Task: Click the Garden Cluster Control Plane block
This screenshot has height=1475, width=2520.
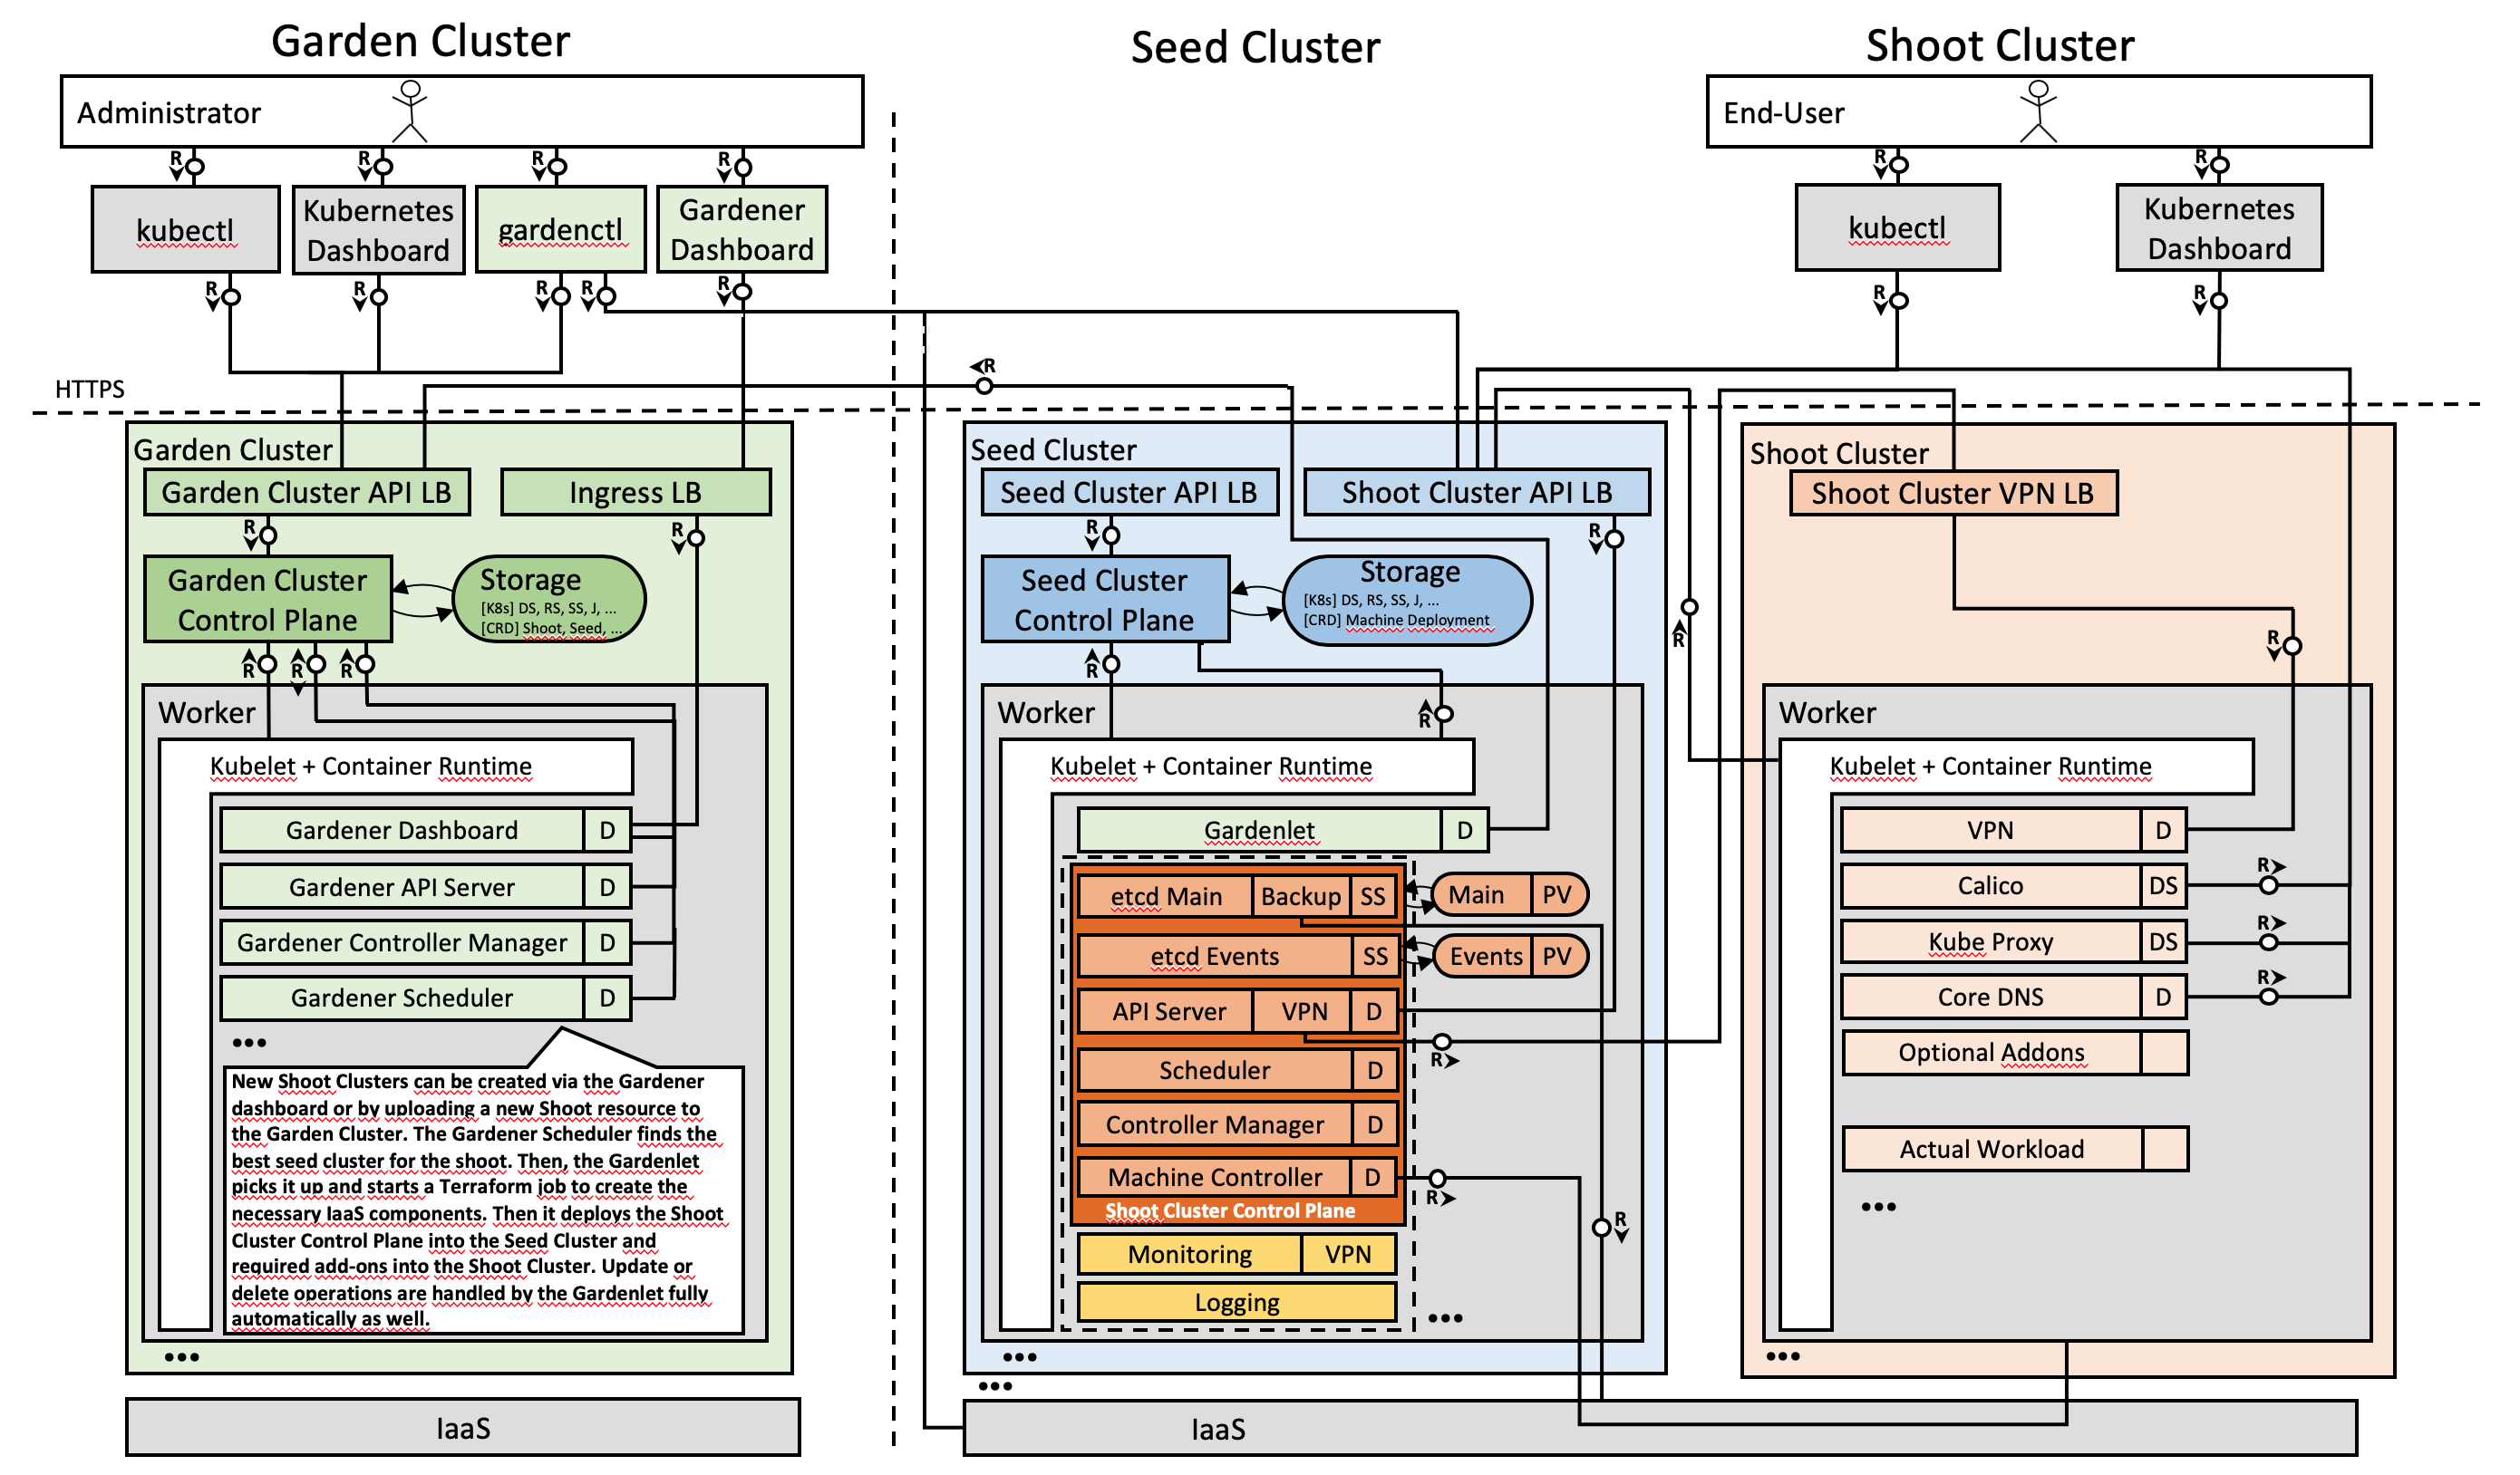Action: point(267,600)
